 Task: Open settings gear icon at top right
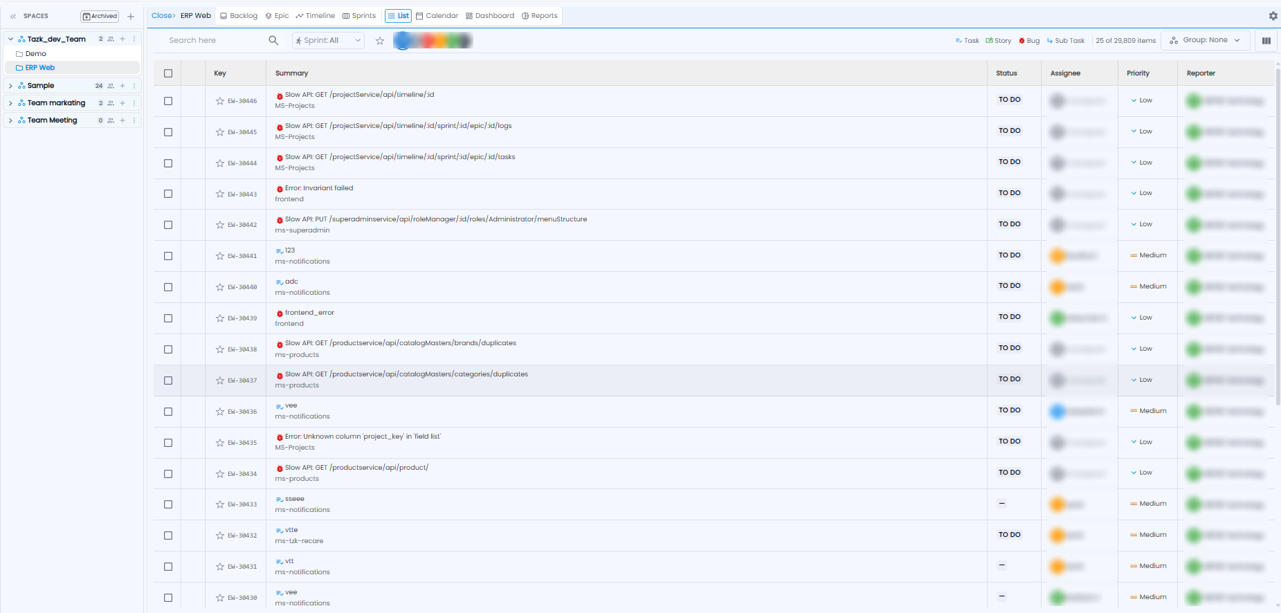(1273, 16)
